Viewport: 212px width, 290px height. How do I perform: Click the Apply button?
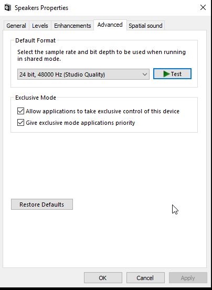click(x=188, y=278)
